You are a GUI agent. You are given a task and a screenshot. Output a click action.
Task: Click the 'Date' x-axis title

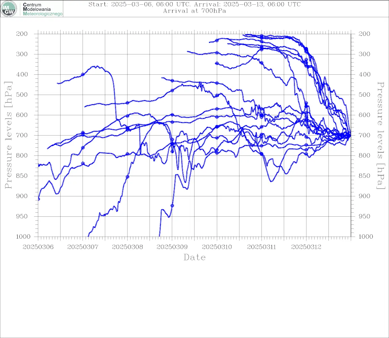[x=194, y=257]
